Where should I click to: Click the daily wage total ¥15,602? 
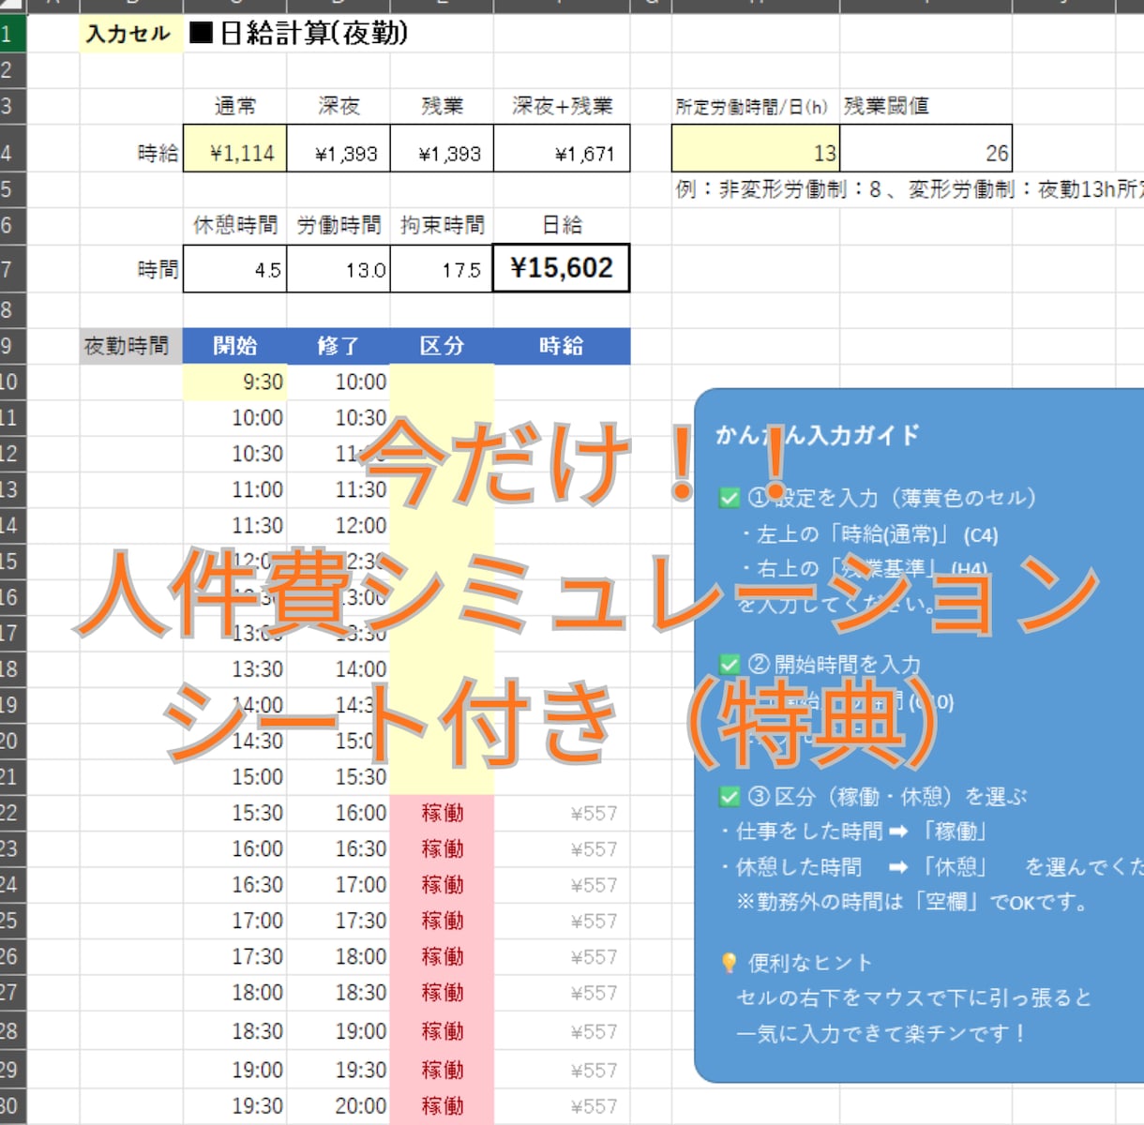[561, 268]
